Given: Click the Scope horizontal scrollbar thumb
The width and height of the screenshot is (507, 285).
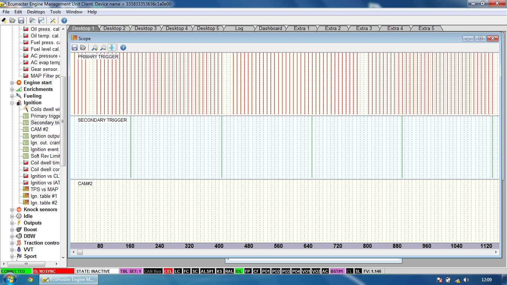Looking at the screenshot, I should (x=80, y=252).
